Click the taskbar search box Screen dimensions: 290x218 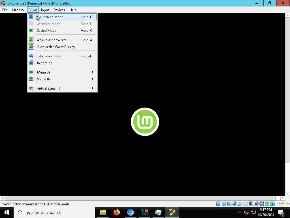pos(54,212)
